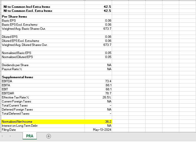Select the 'Total Deferred Taxes' cell
196x142 pixels.
[x=43, y=114]
